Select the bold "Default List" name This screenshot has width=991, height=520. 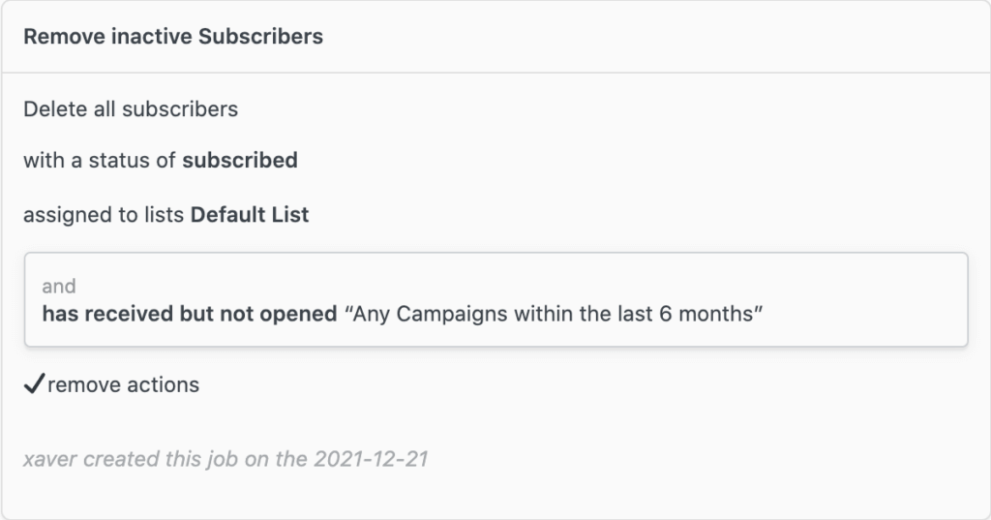click(250, 214)
